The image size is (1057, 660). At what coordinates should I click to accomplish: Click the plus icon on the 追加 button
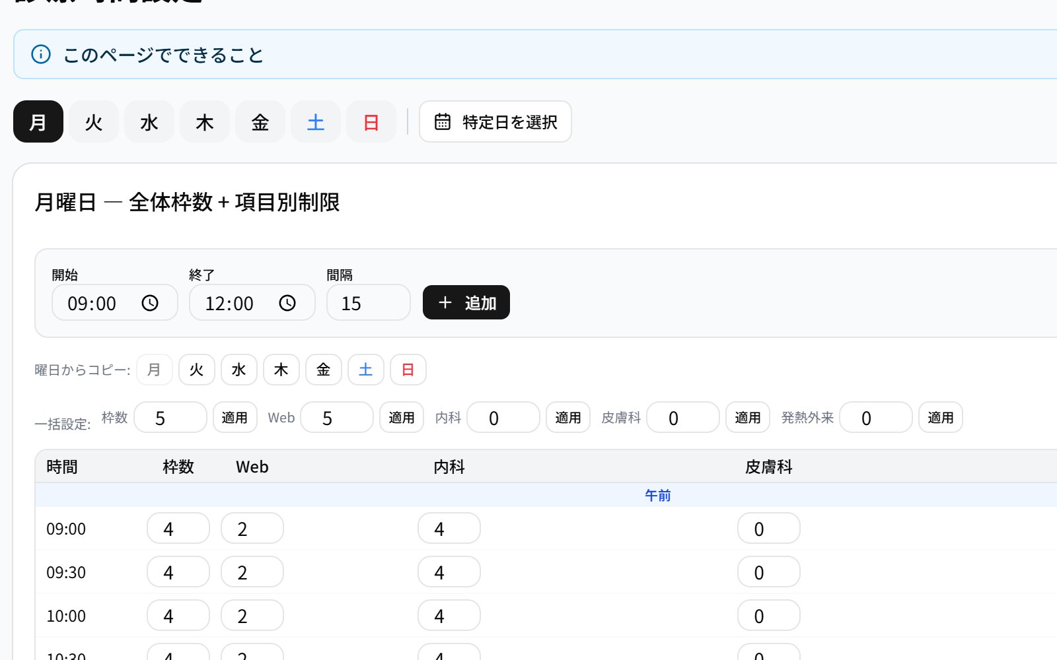click(x=445, y=302)
